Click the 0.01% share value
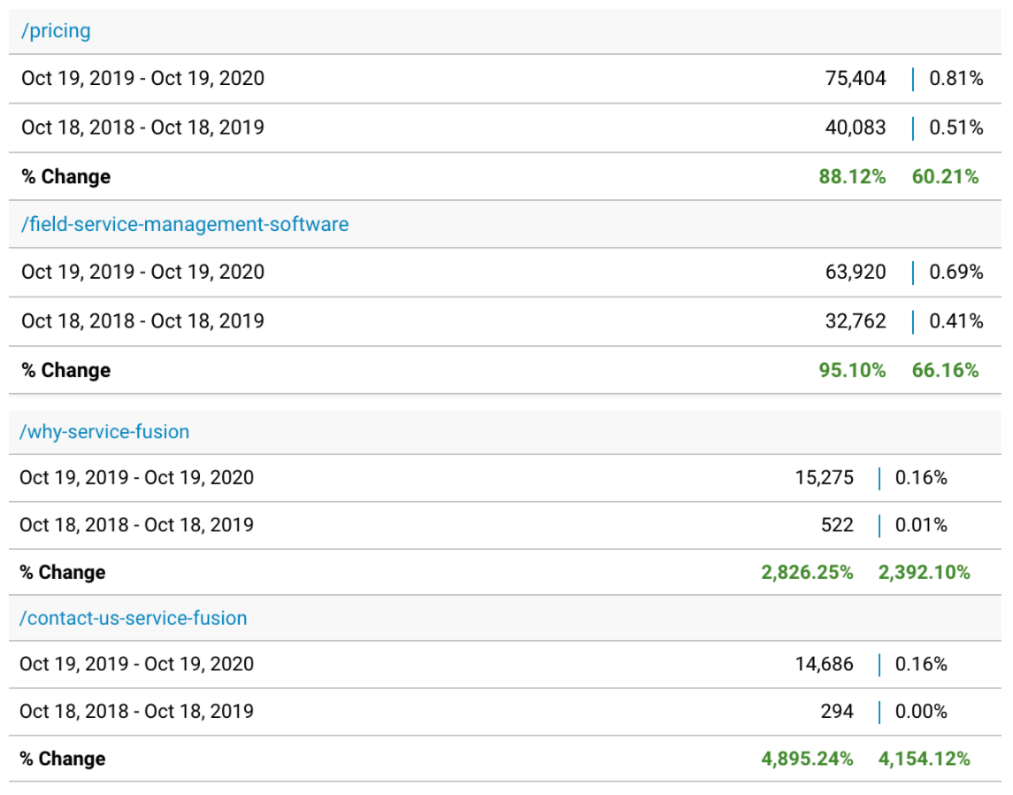Image resolution: width=1013 pixels, height=795 pixels. (x=921, y=525)
